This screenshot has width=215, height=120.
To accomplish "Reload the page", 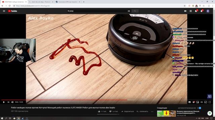I will (10, 6).
